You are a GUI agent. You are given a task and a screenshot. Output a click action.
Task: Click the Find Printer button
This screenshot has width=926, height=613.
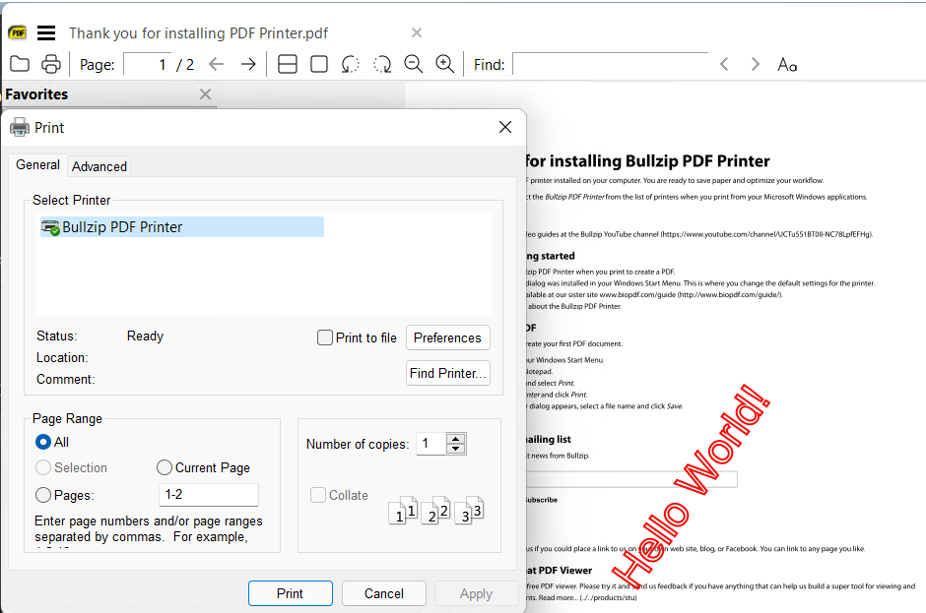(447, 372)
